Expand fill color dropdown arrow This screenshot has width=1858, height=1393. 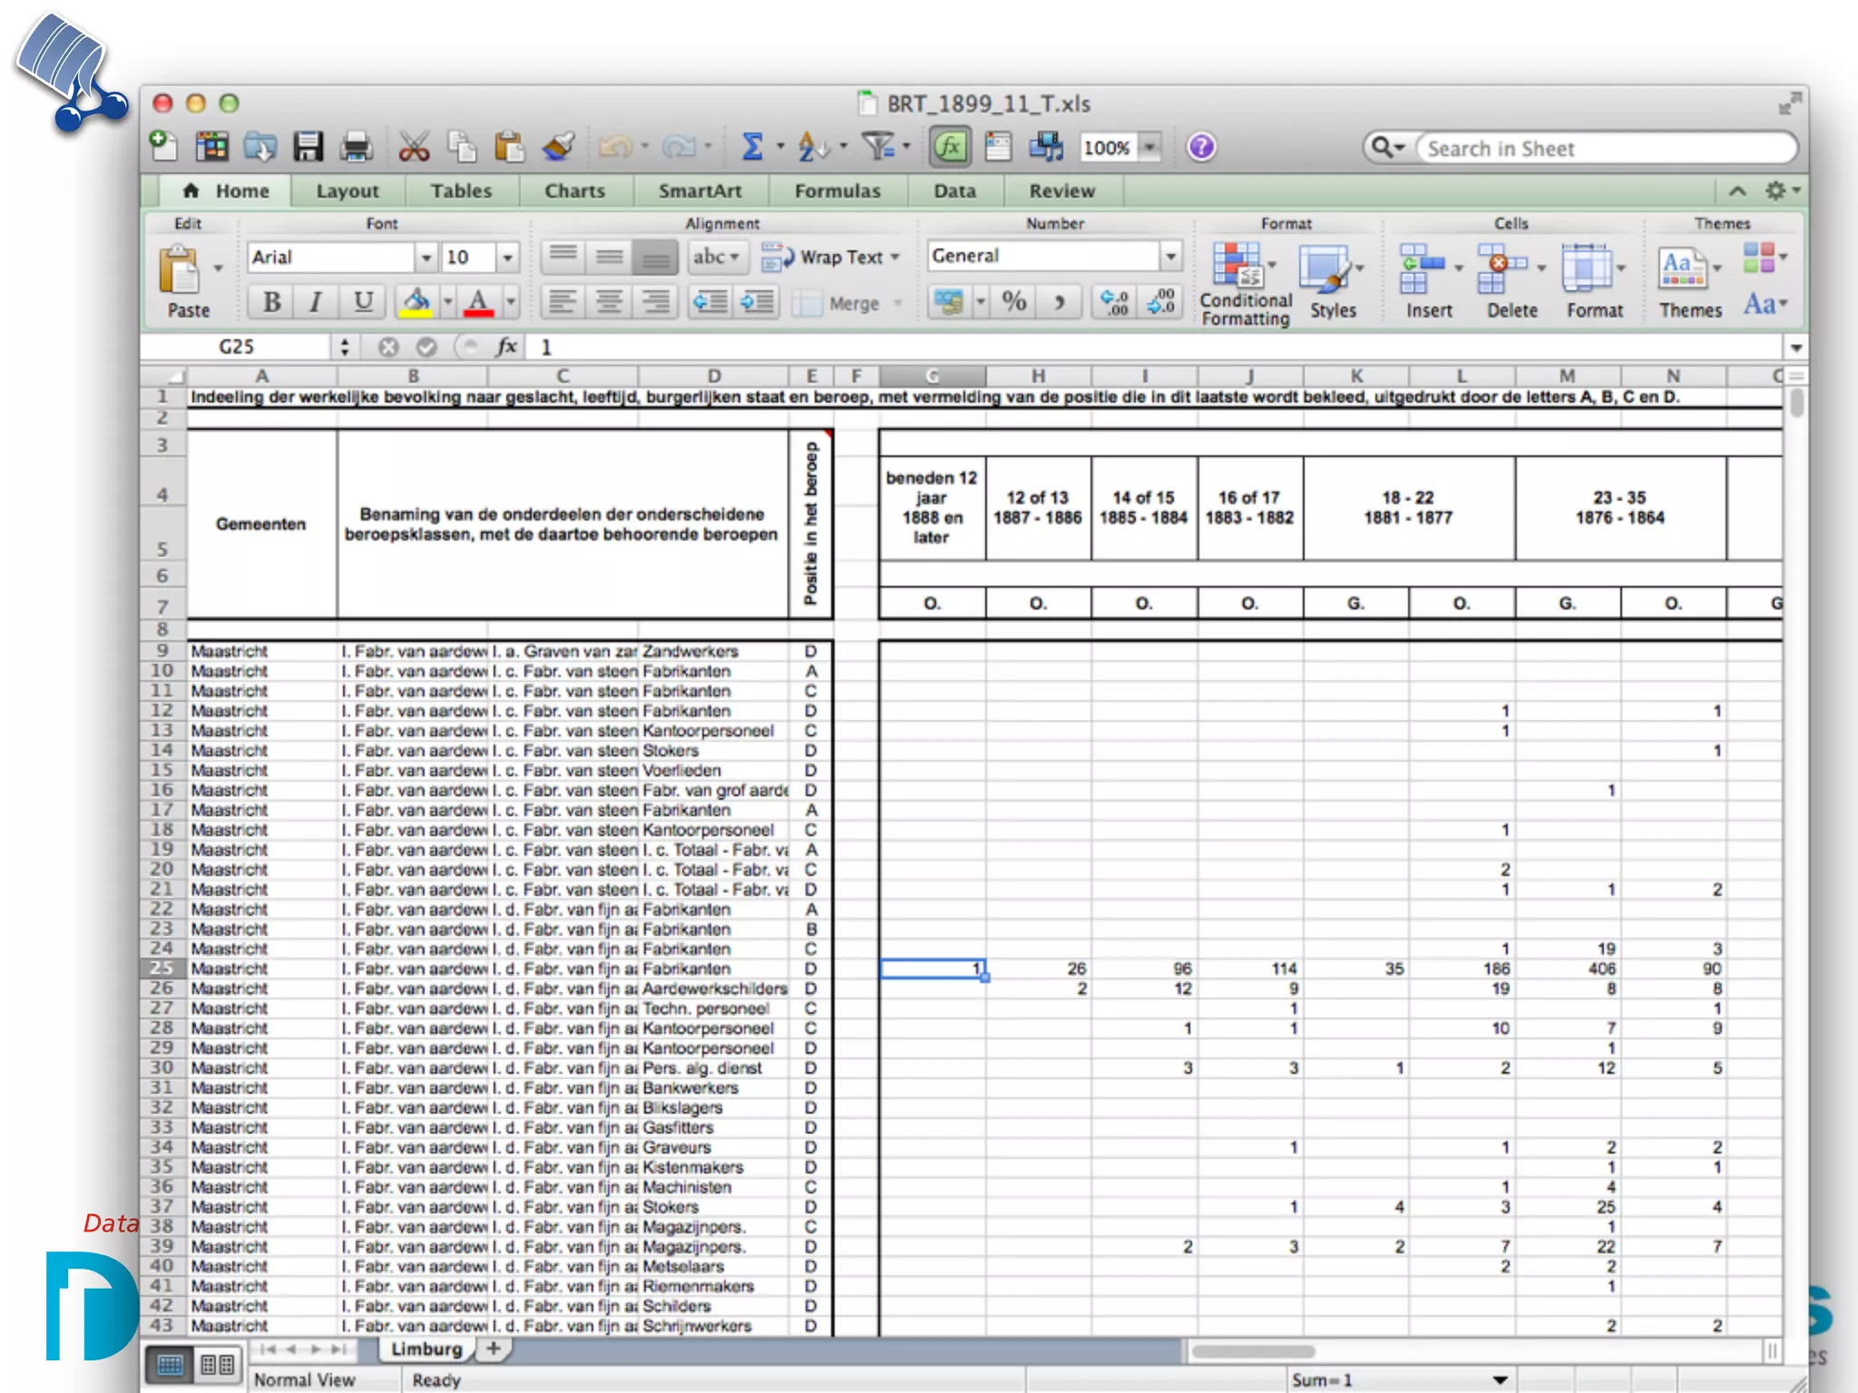[447, 302]
